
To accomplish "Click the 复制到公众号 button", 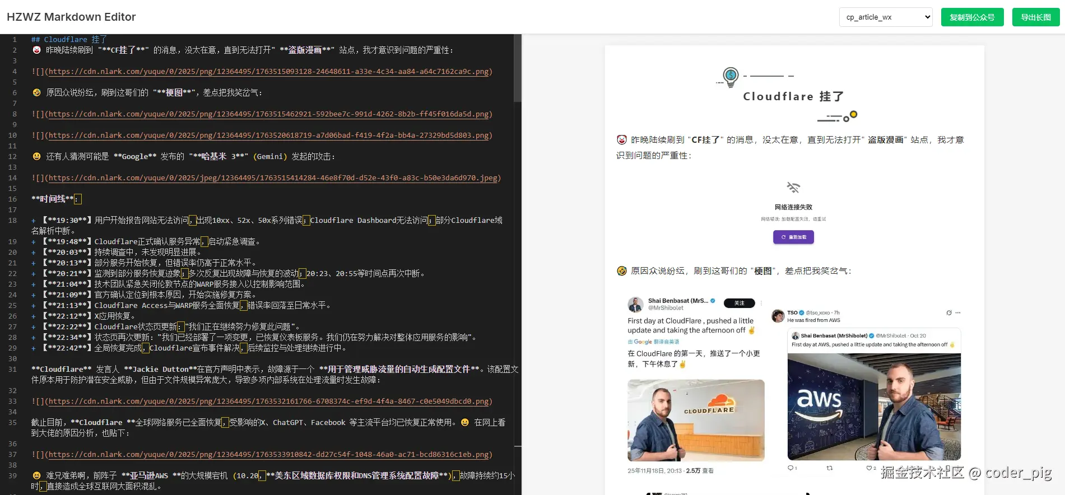I will [972, 17].
